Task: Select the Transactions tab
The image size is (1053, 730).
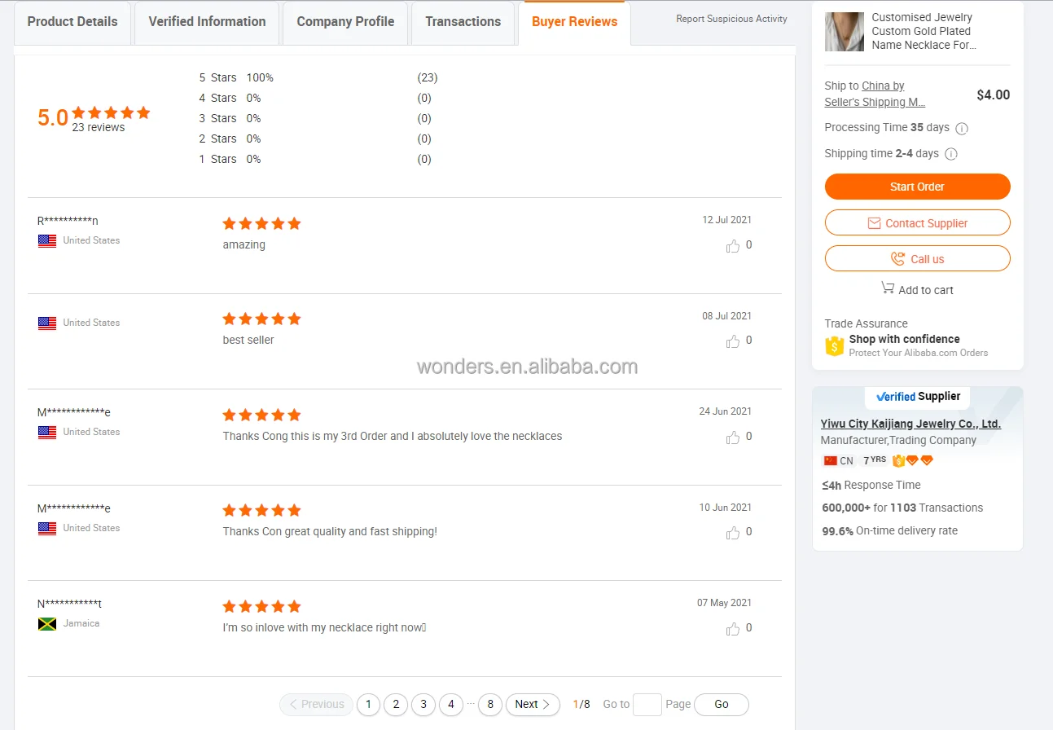Action: pyautogui.click(x=463, y=22)
